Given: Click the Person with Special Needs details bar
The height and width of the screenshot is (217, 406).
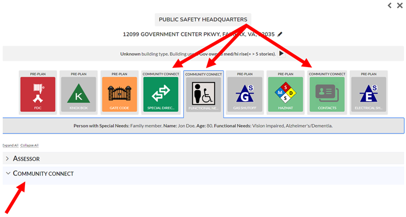Looking at the screenshot, I should click(203, 126).
